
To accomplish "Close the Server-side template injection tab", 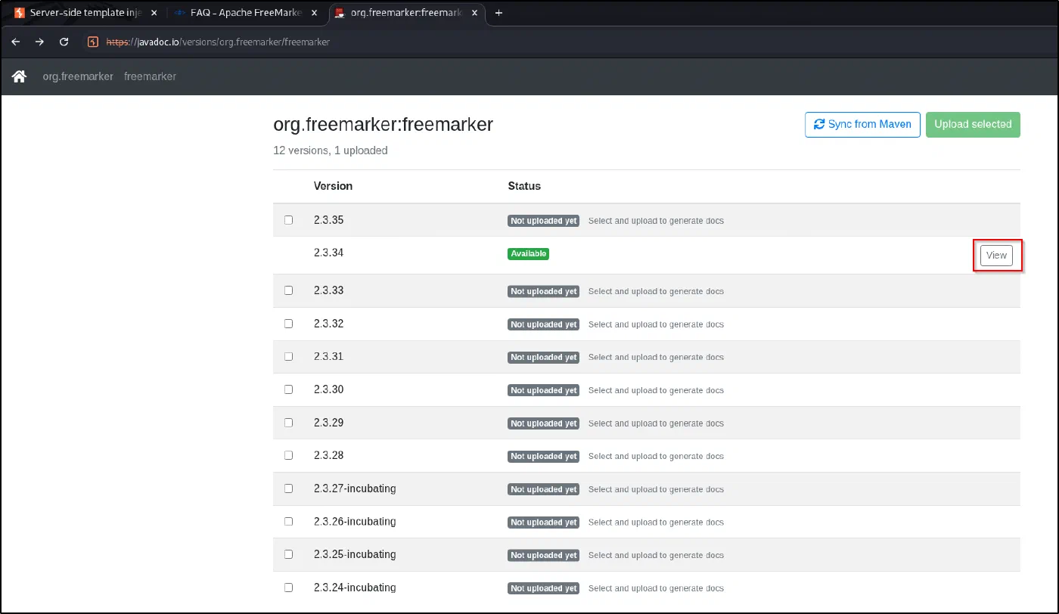I will click(x=154, y=13).
